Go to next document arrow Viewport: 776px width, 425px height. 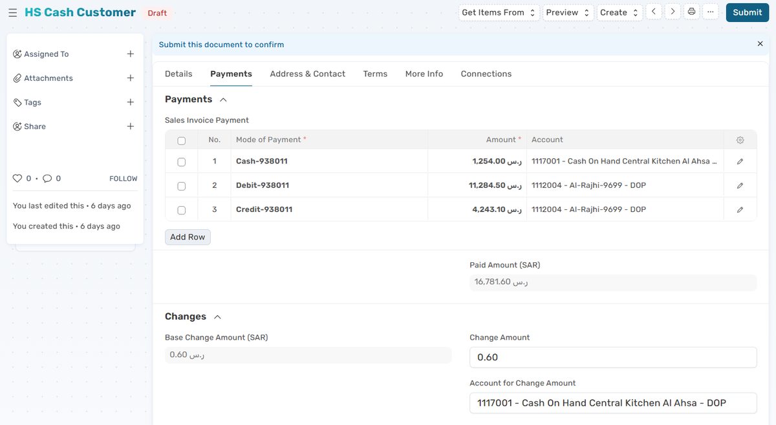click(673, 12)
